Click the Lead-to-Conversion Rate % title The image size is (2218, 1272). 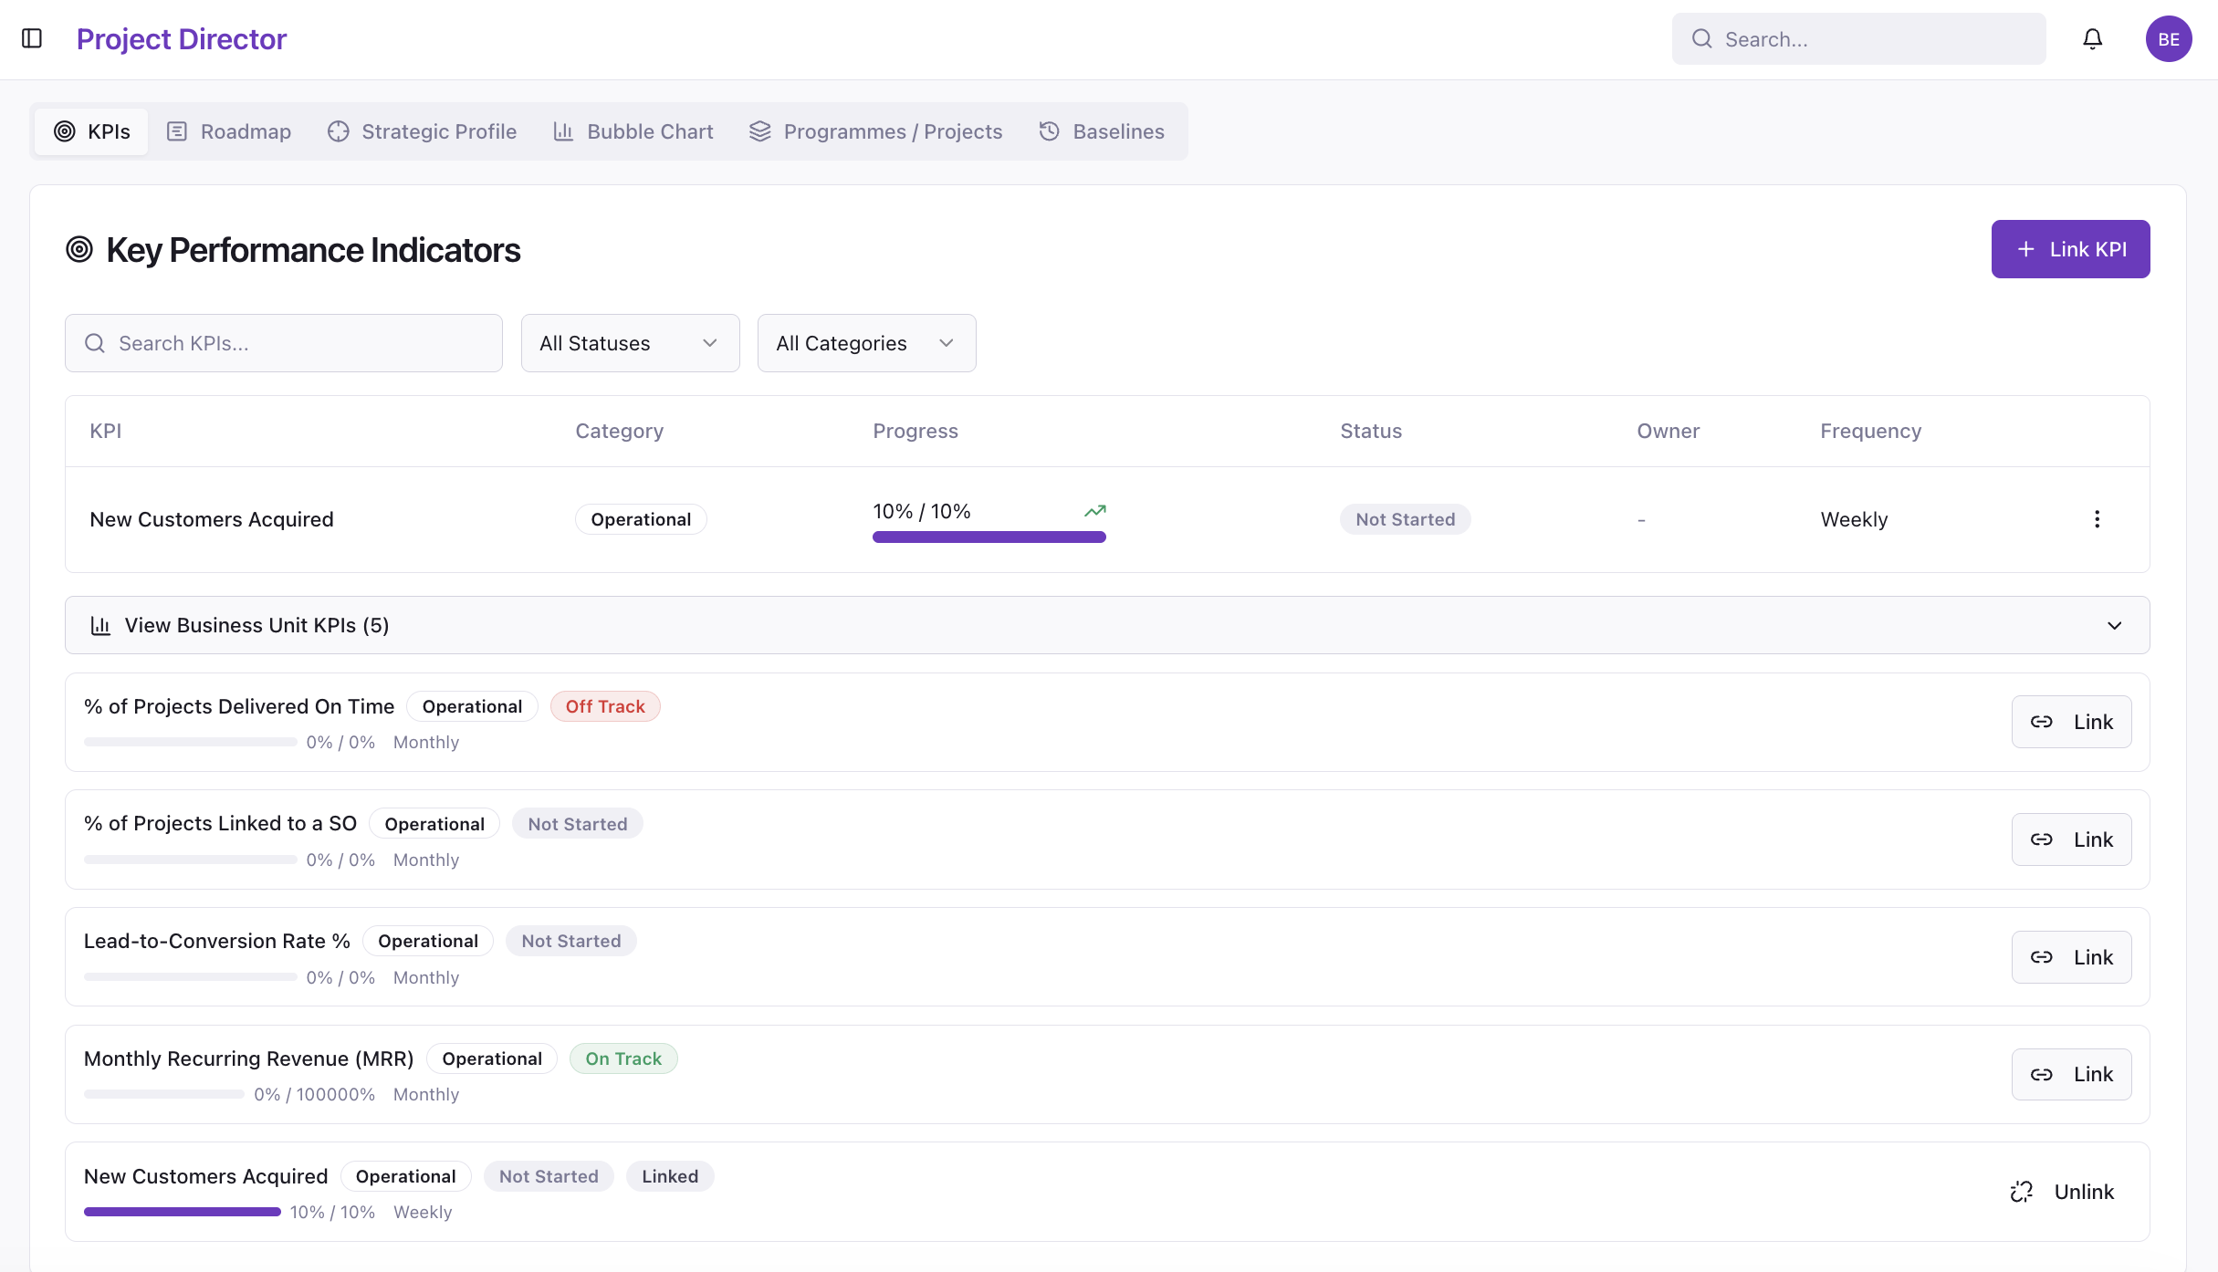[217, 941]
